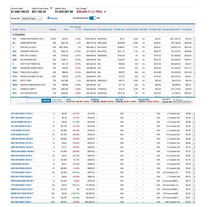Open KWEB 06/17/2022 28.00 P option link

[22, 193]
